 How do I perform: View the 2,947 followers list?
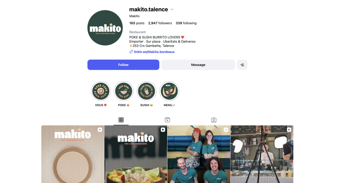tap(160, 23)
